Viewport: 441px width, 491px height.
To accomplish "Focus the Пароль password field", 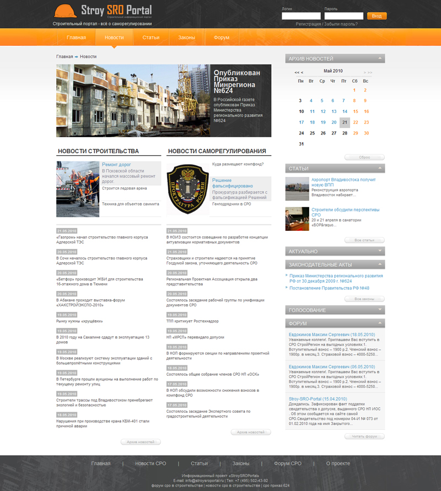I will 344,16.
